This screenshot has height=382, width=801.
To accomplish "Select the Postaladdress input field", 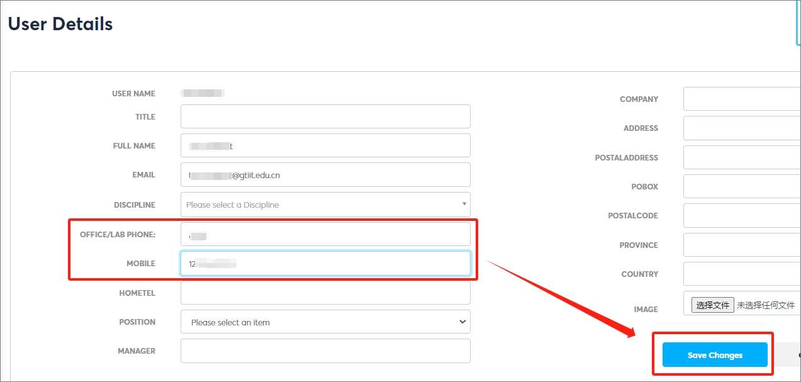I will (x=742, y=157).
